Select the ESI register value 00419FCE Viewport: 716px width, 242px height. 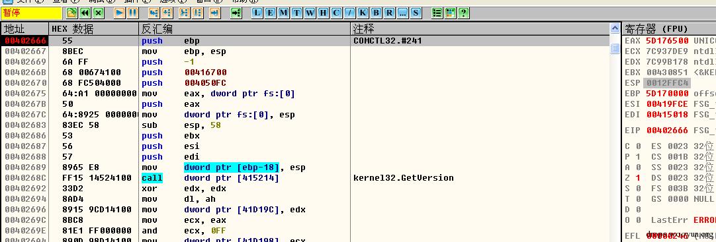pyautogui.click(x=667, y=104)
